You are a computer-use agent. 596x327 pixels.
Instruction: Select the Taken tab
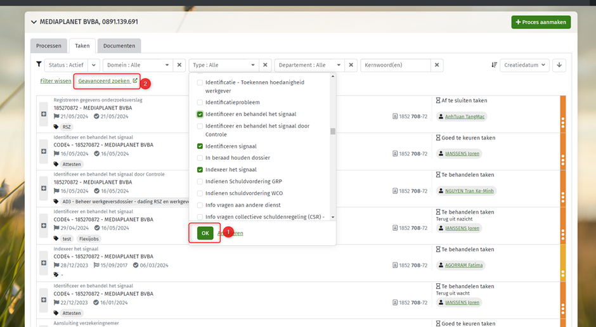pyautogui.click(x=82, y=46)
